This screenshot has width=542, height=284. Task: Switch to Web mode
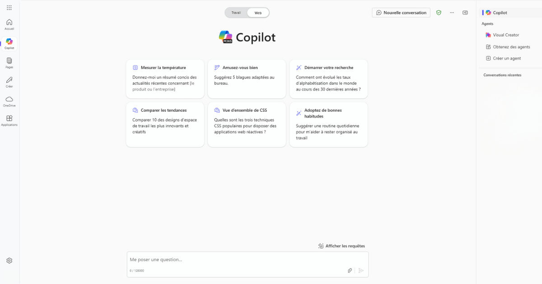(258, 13)
